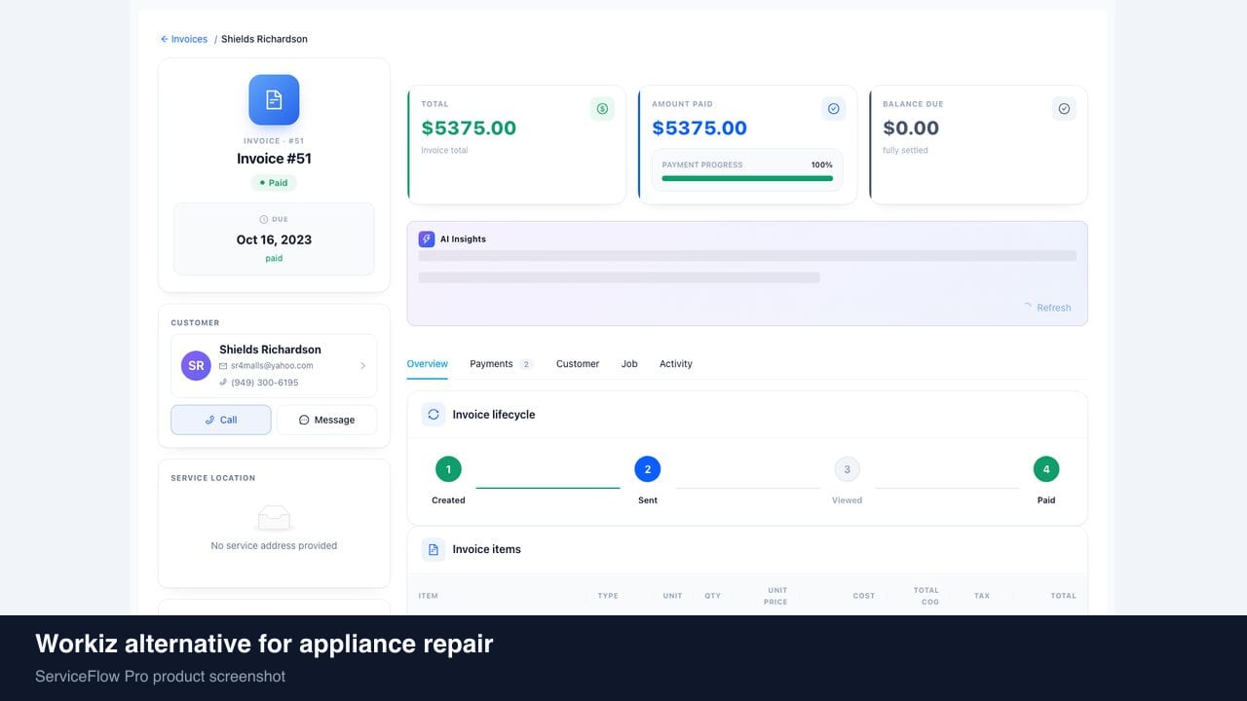Click the email sr4malls@yahoo.com
This screenshot has width=1247, height=701.
pyautogui.click(x=272, y=366)
